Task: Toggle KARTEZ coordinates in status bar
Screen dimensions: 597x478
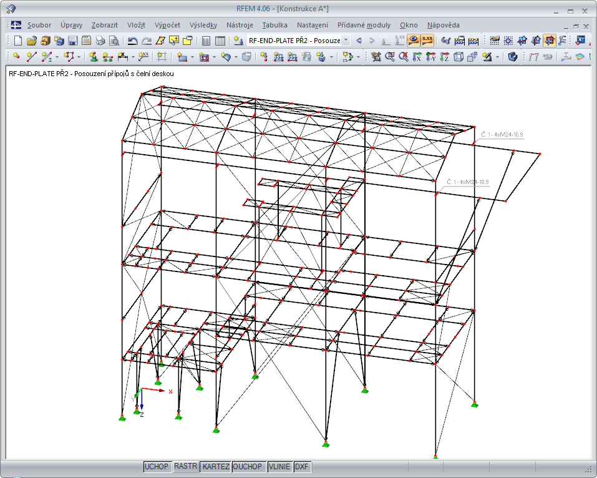Action: point(216,467)
